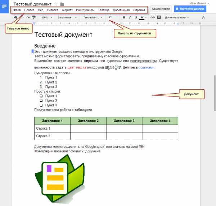This screenshot has height=206, width=216.
Task: Click the Redo arrow icon
Action: (28, 18)
